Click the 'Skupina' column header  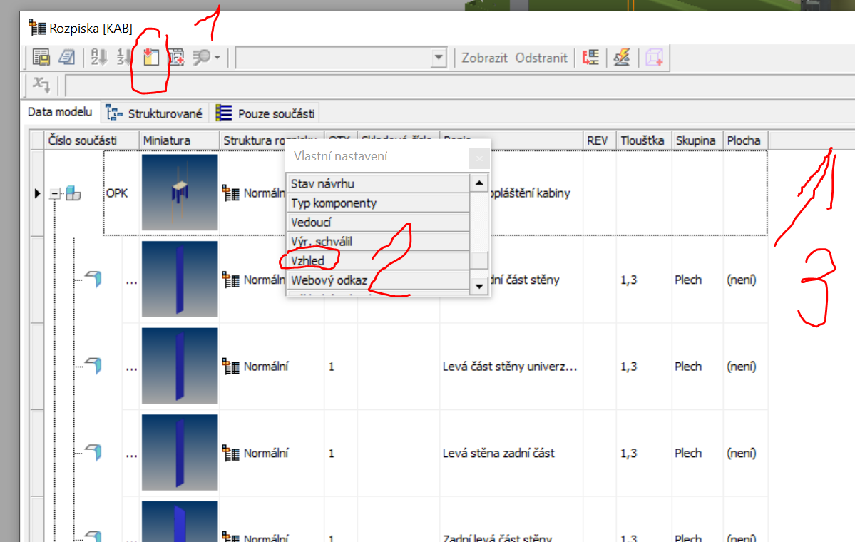(x=697, y=140)
